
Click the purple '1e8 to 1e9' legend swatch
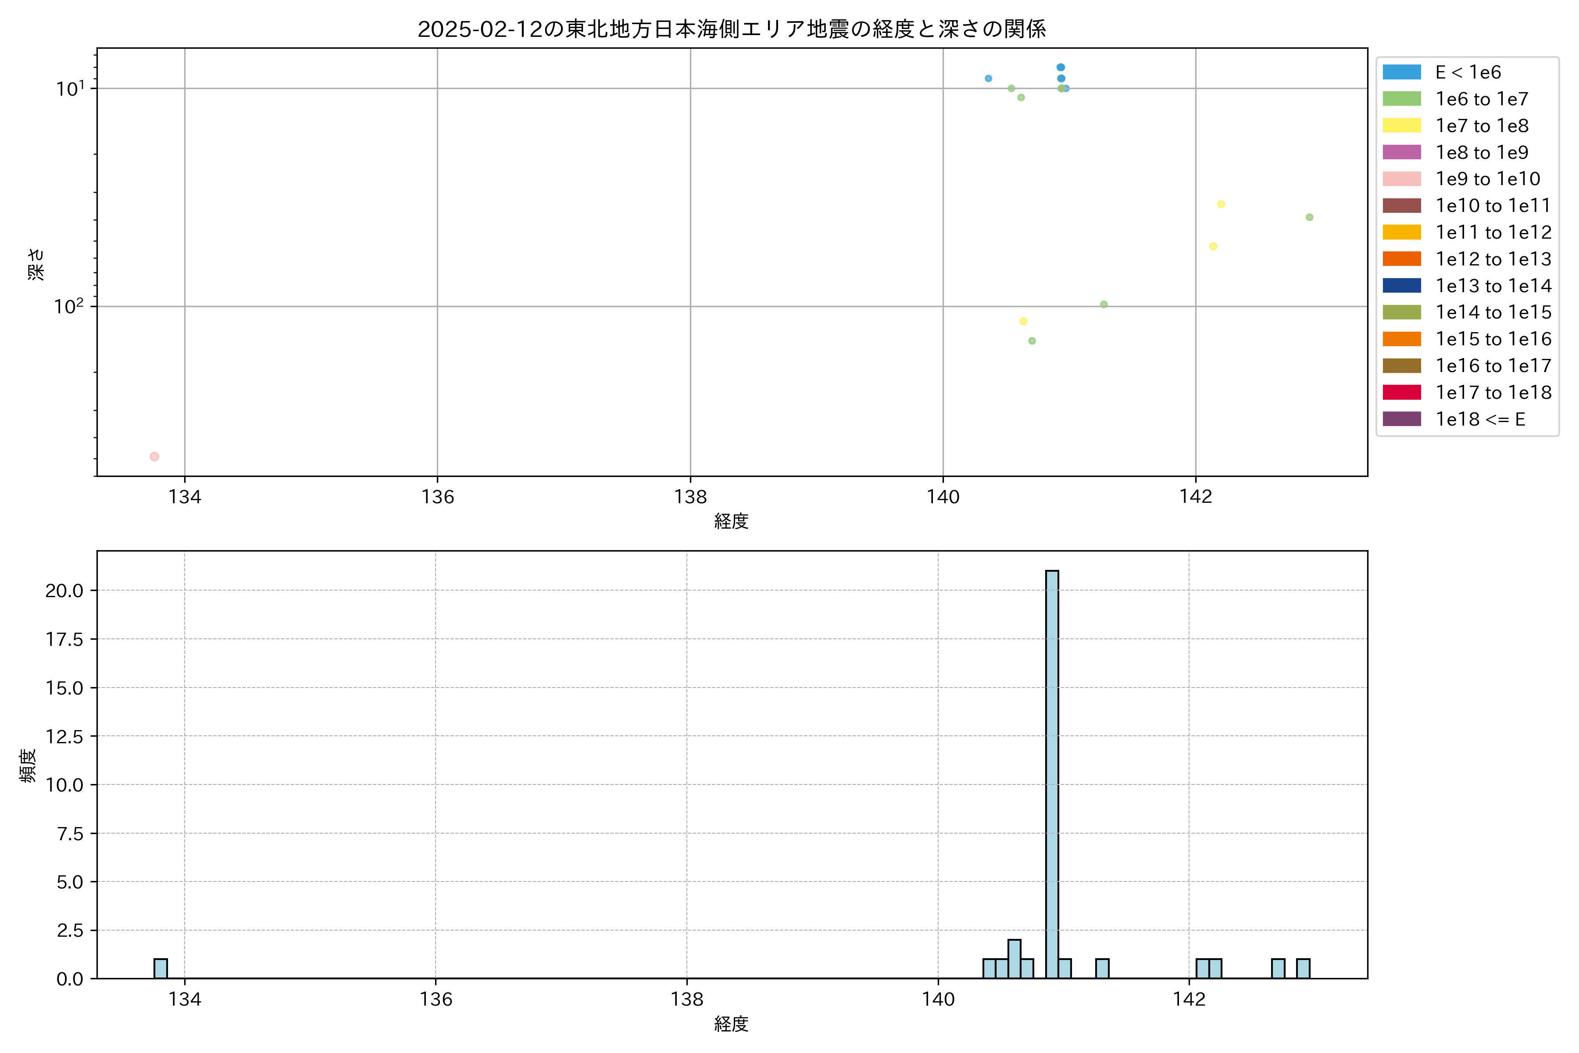tap(1402, 152)
